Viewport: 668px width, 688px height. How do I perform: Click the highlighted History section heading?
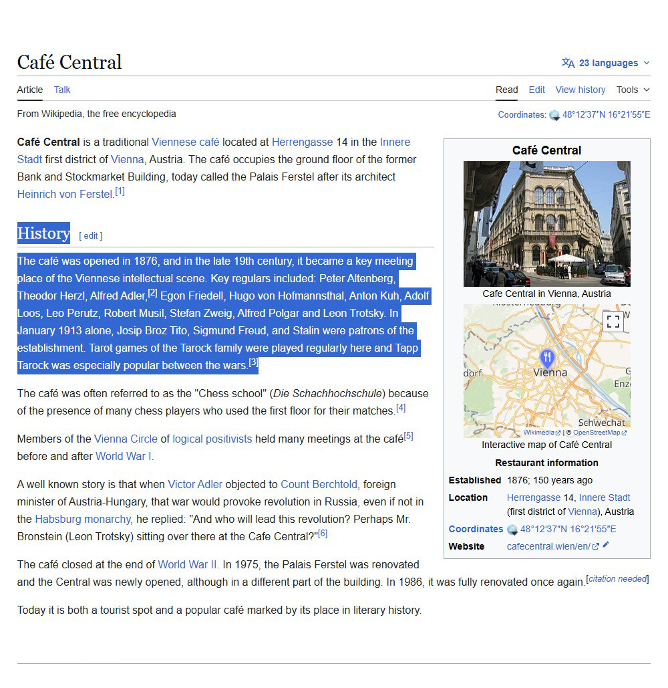pos(43,233)
